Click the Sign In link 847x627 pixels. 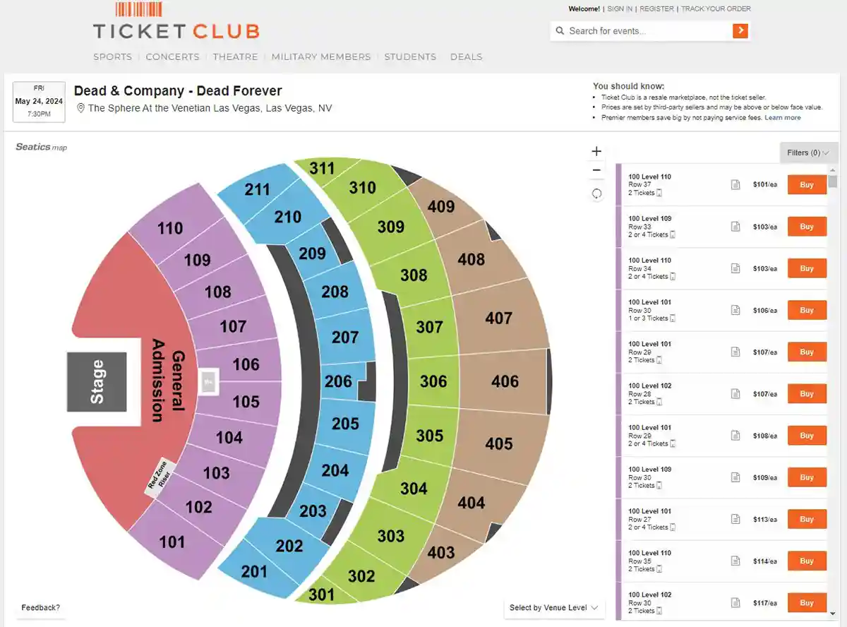point(620,9)
